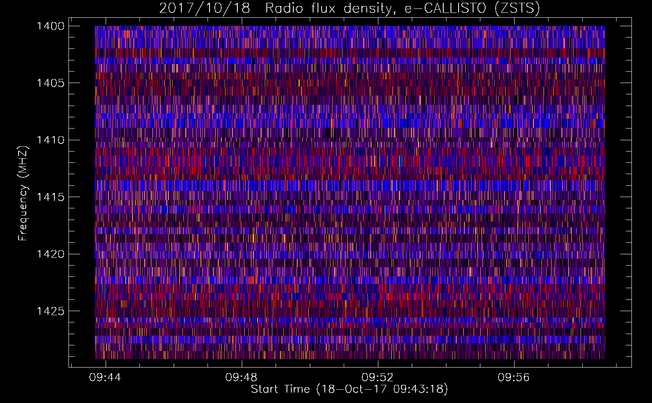This screenshot has height=403, width=652.
Task: Click the 1415 frequency axis label
Action: pos(50,197)
